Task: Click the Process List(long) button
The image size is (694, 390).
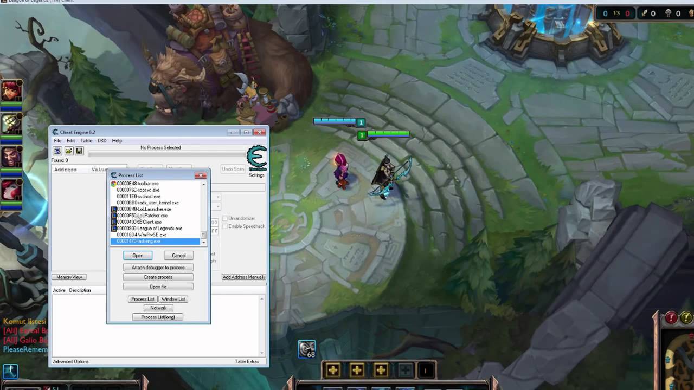Action: (158, 317)
